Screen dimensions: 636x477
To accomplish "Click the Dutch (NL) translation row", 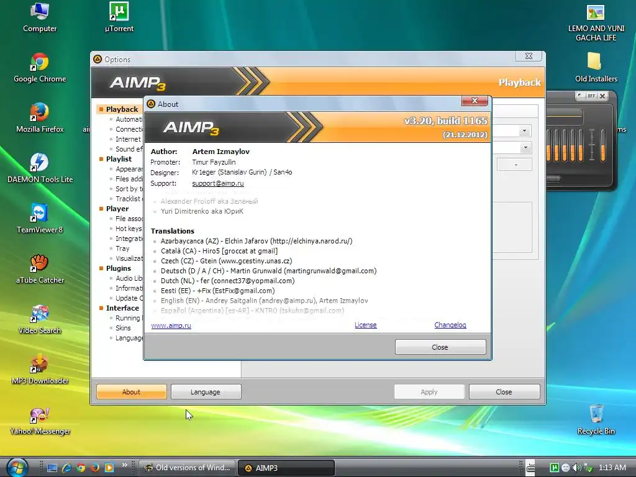I will pos(227,281).
